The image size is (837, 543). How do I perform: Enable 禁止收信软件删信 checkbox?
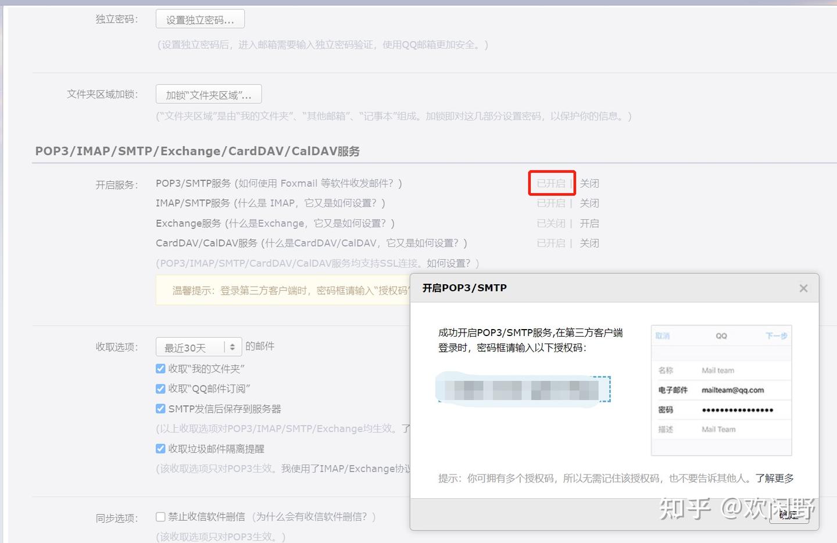(x=160, y=516)
